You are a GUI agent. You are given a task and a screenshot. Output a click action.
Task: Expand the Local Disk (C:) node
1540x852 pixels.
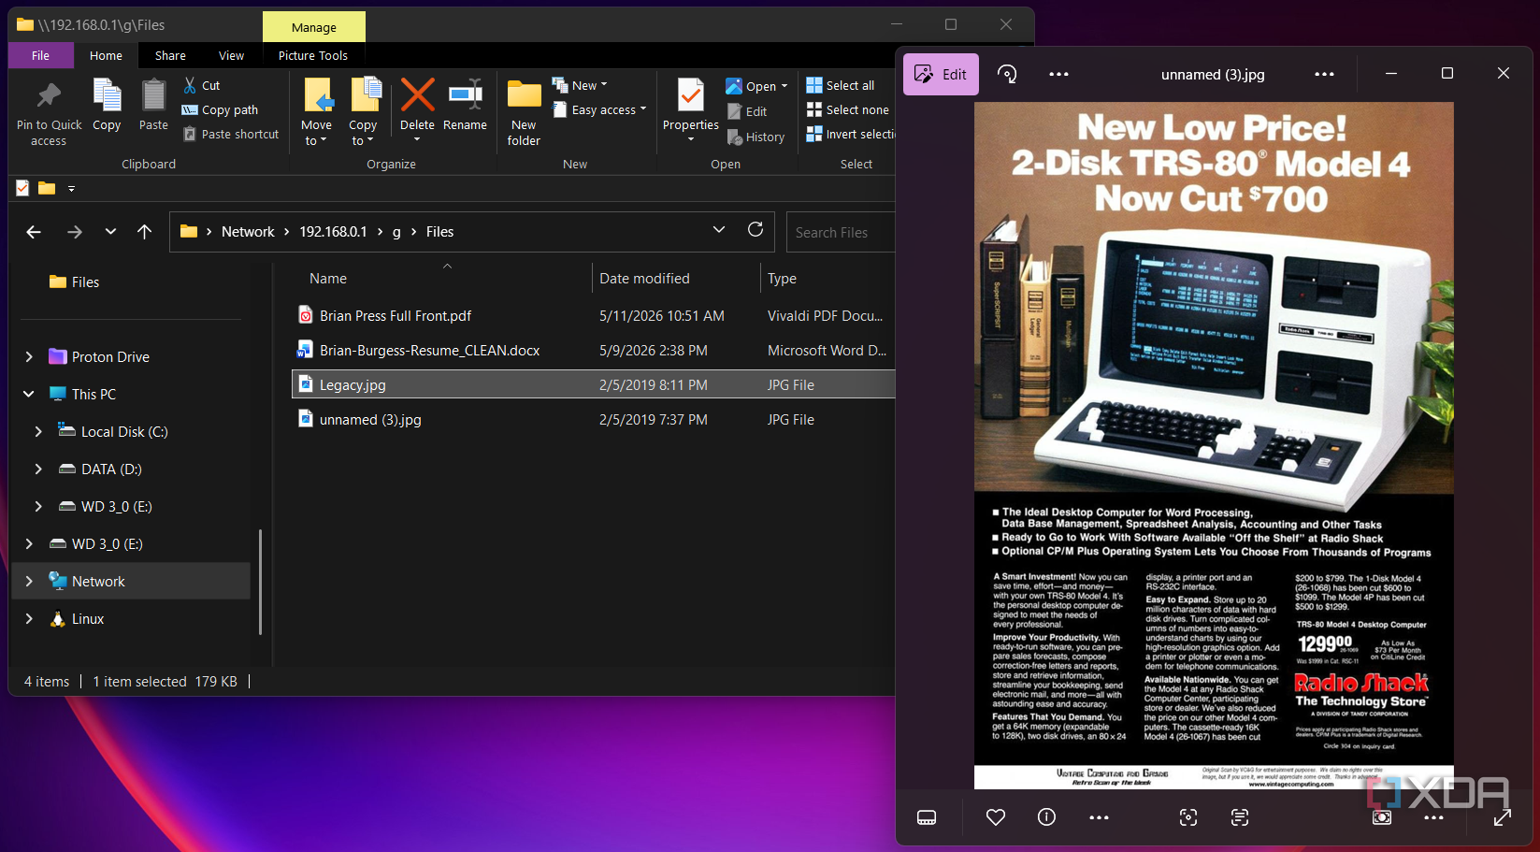pyautogui.click(x=38, y=431)
